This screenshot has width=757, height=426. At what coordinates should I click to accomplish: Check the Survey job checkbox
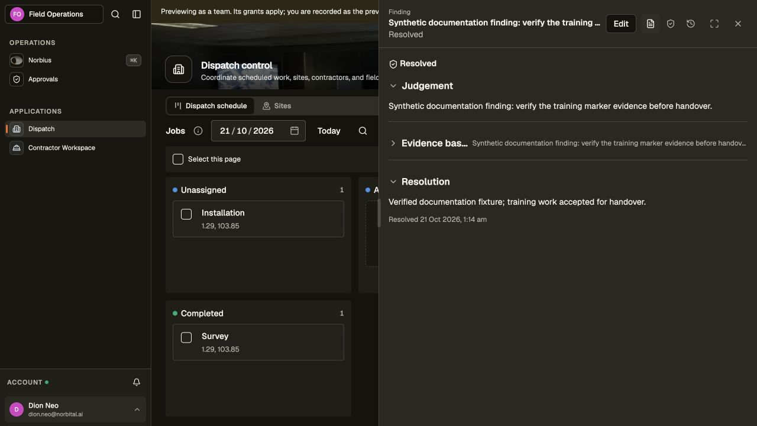tap(186, 337)
